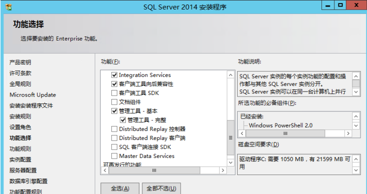The image size is (367, 194).
Task: Check the 客户端工具 SDK checkbox
Action: point(114,93)
